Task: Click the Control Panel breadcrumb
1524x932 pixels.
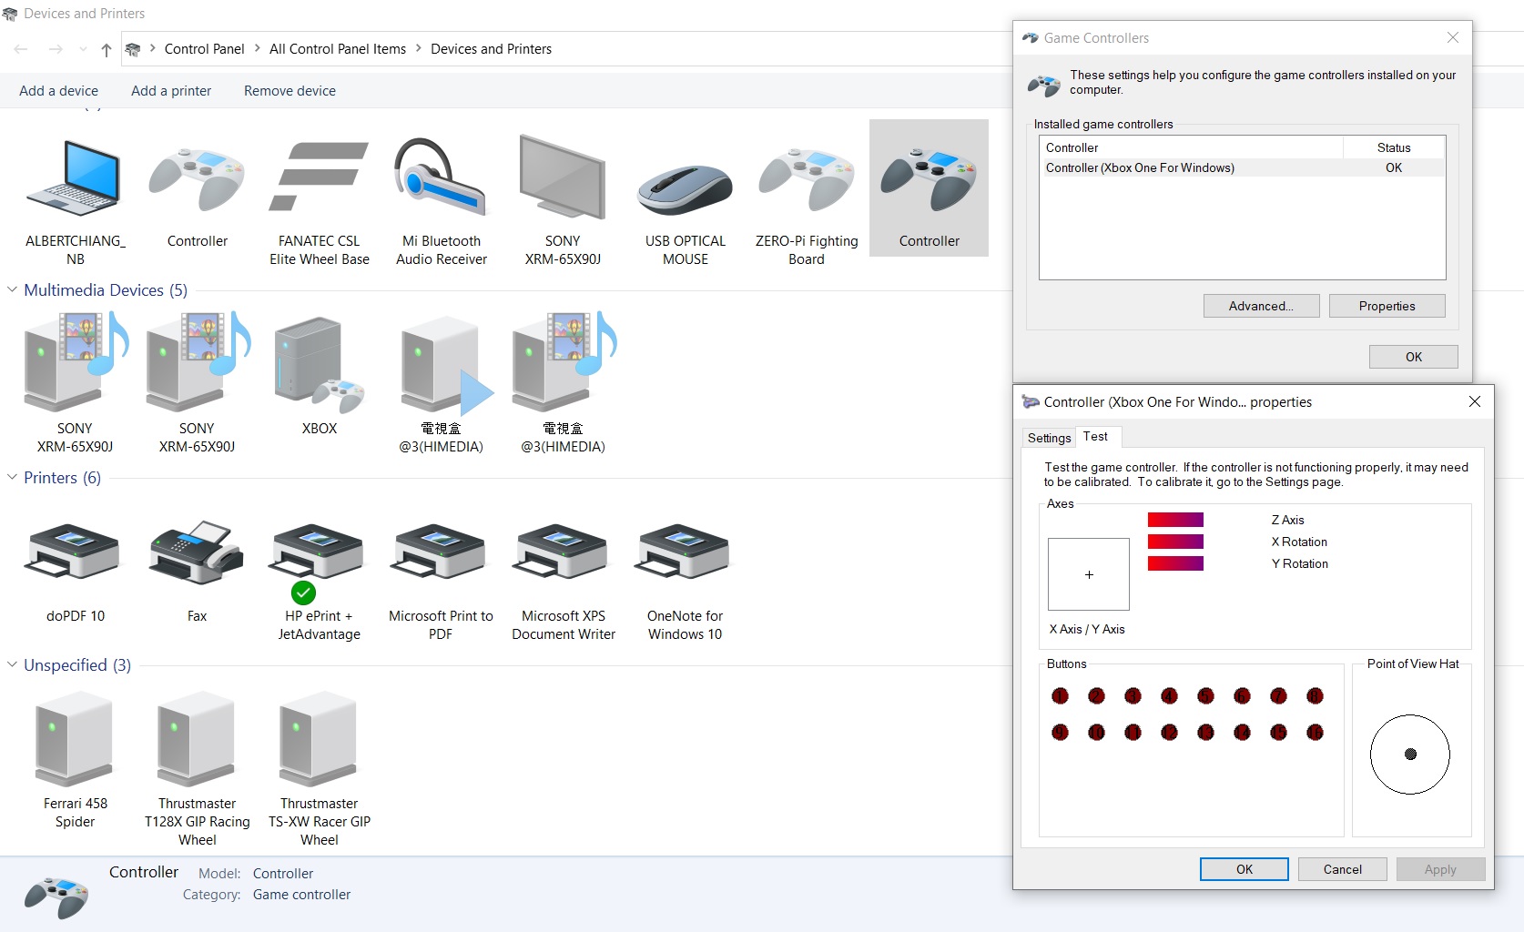Action: (x=204, y=49)
